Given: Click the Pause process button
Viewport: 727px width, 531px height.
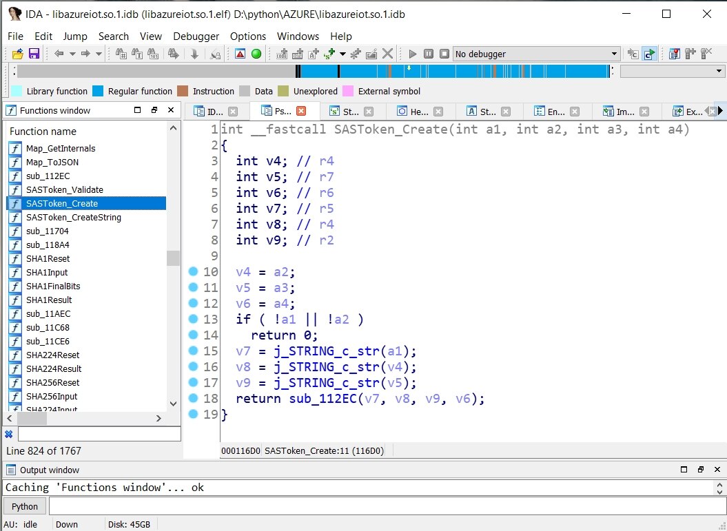Looking at the screenshot, I should point(429,54).
